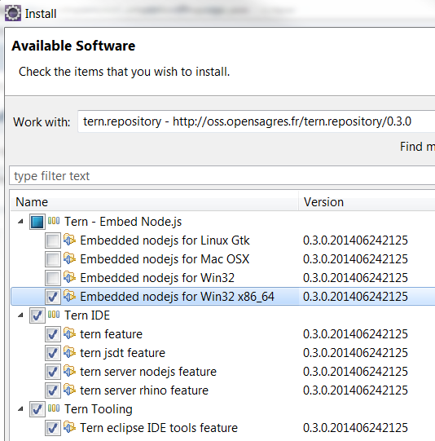Click feature icon for Embedded nodejs for Mac OSX
This screenshot has height=441, width=435.
coord(69,258)
